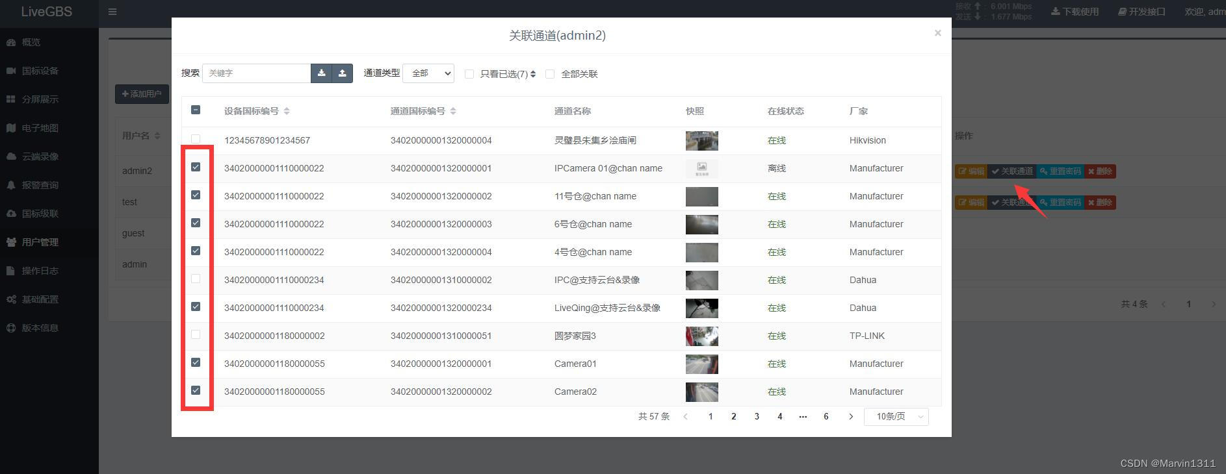This screenshot has height=474, width=1226.
Task: Go to next page with right chevron in dialog
Action: click(850, 417)
